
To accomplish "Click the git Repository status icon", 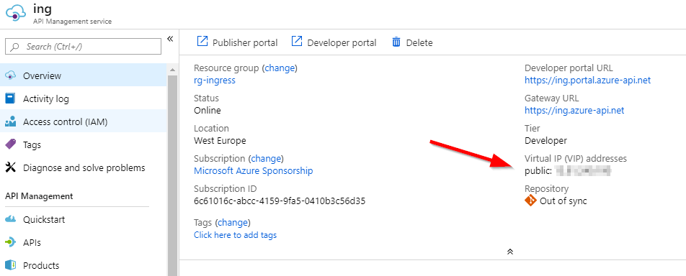I will click(x=530, y=201).
